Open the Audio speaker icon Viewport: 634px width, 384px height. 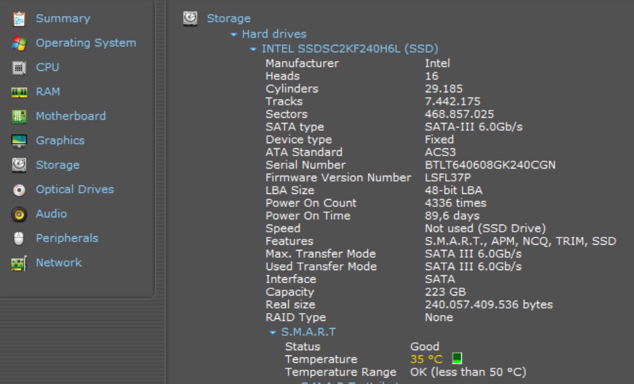19,214
